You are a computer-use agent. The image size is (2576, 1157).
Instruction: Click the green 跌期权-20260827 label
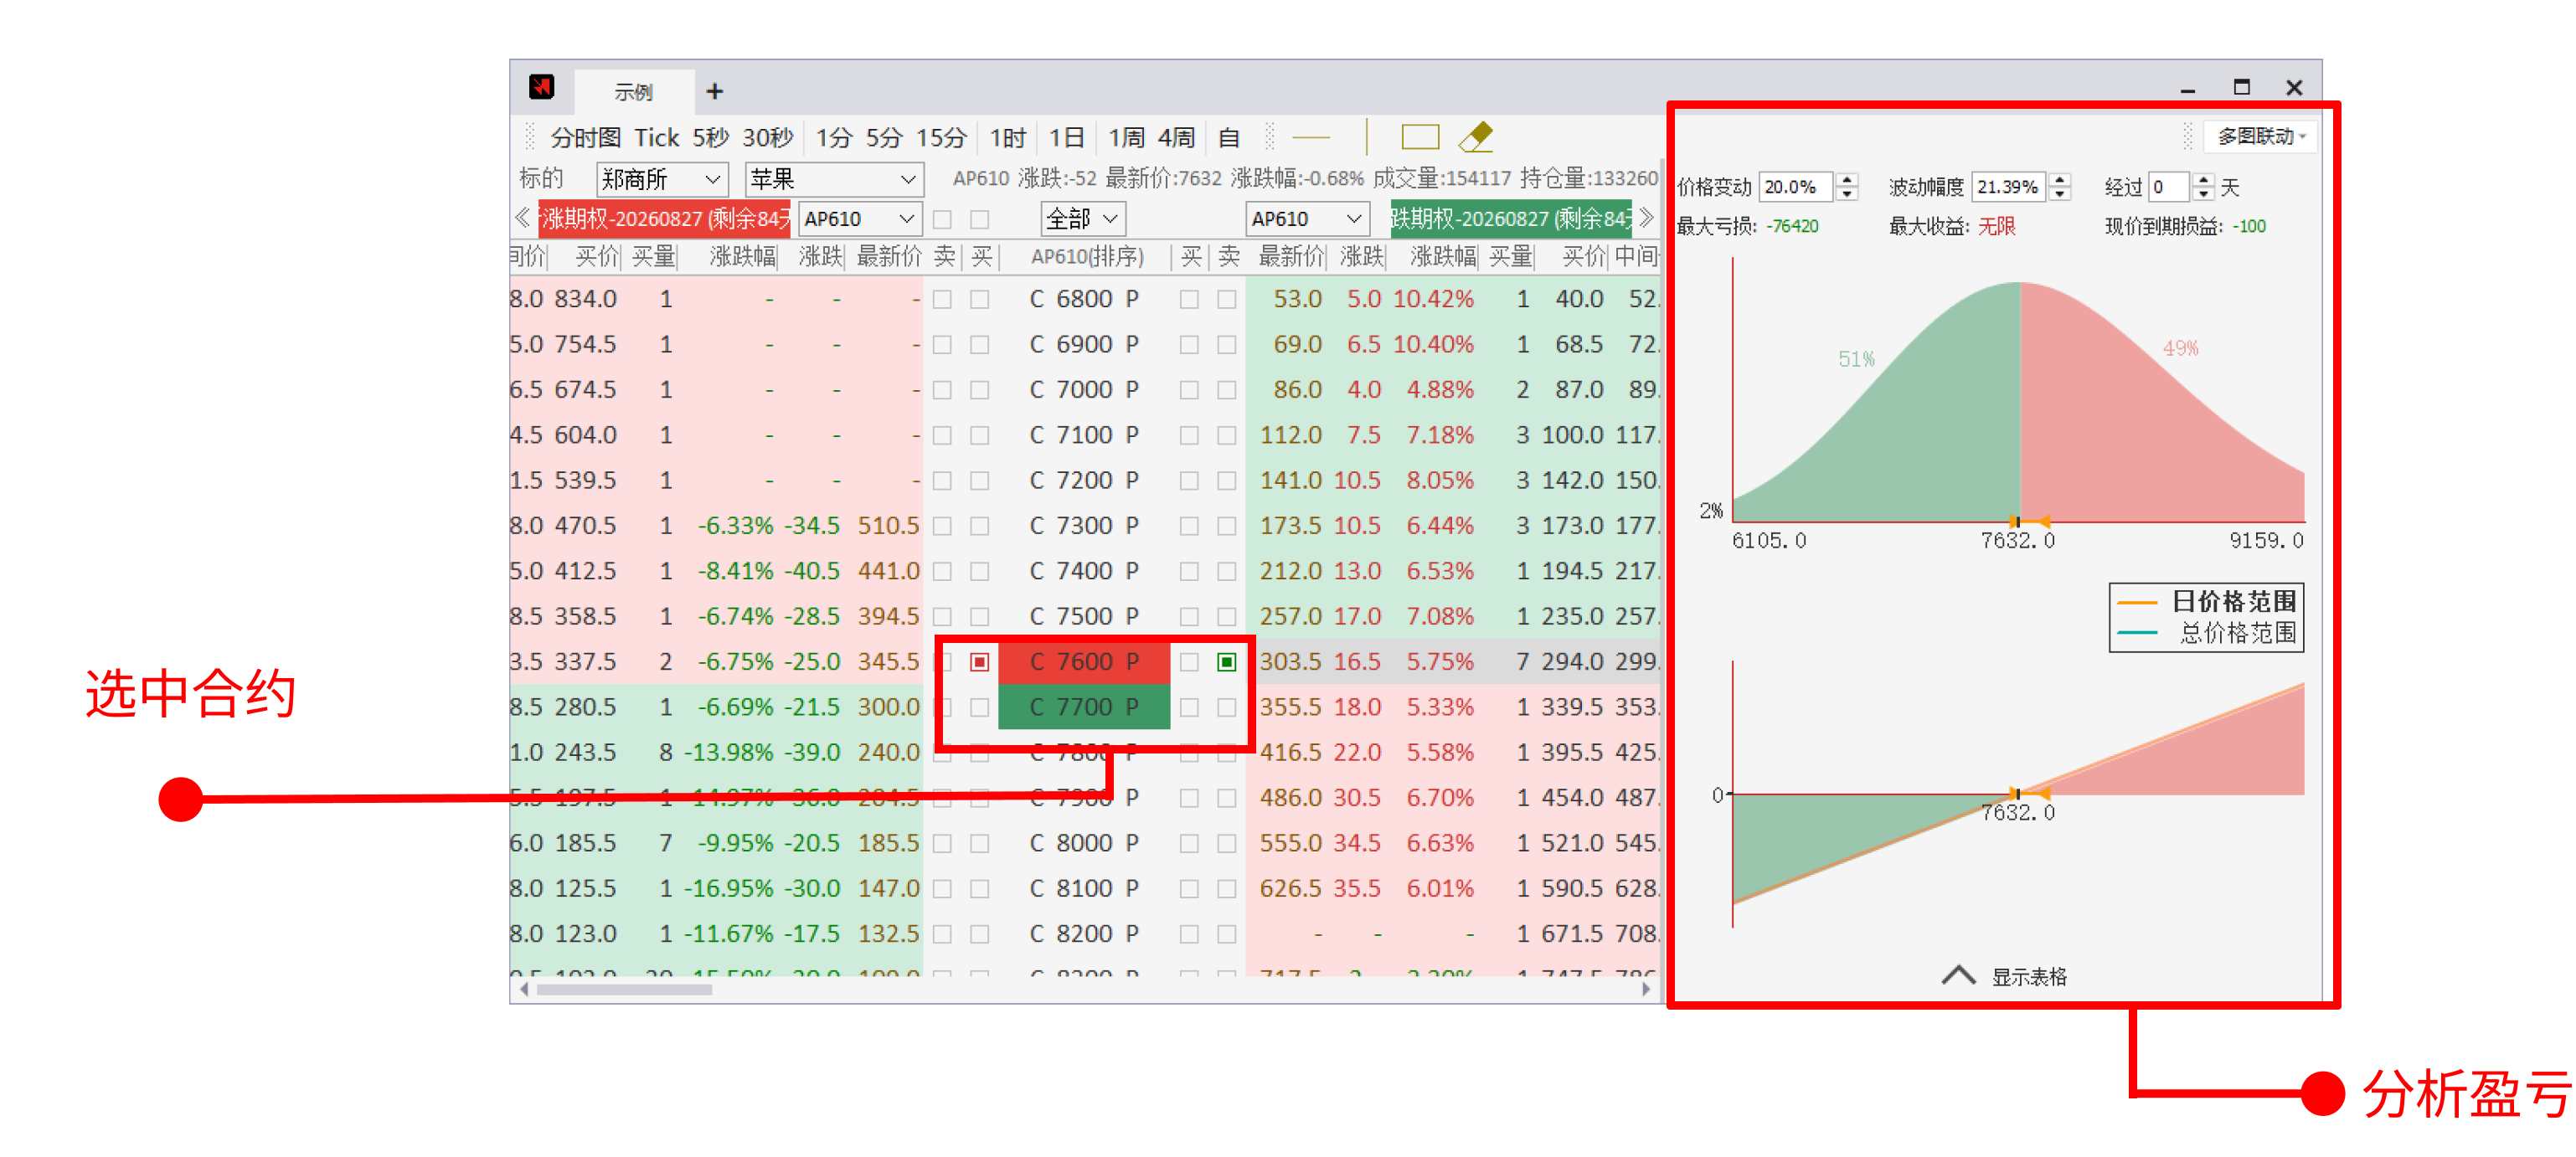(x=1511, y=218)
